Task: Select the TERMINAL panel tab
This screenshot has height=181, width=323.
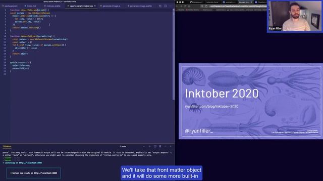Action: [x=7, y=146]
